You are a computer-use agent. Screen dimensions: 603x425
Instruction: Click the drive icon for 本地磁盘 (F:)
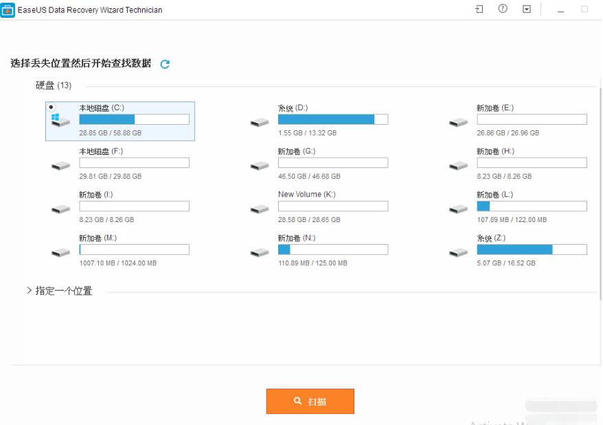60,166
